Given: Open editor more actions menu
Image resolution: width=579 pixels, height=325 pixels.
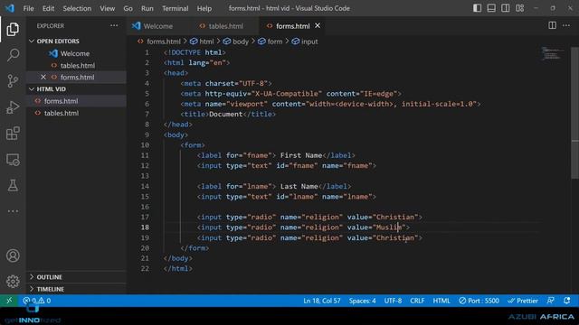Looking at the screenshot, I should 566,25.
